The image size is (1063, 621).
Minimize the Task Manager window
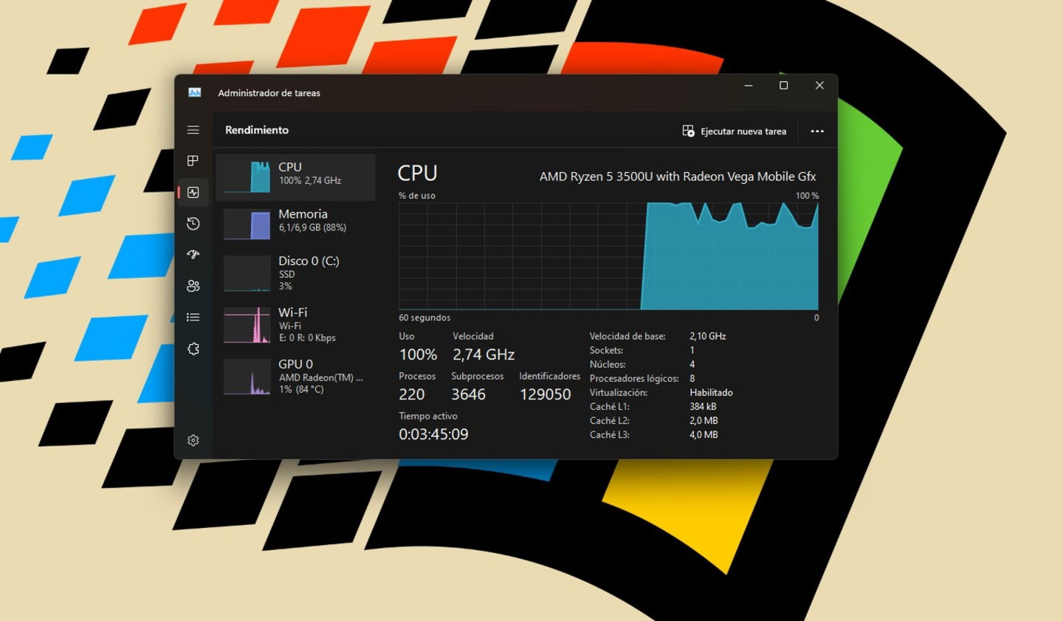pos(749,86)
